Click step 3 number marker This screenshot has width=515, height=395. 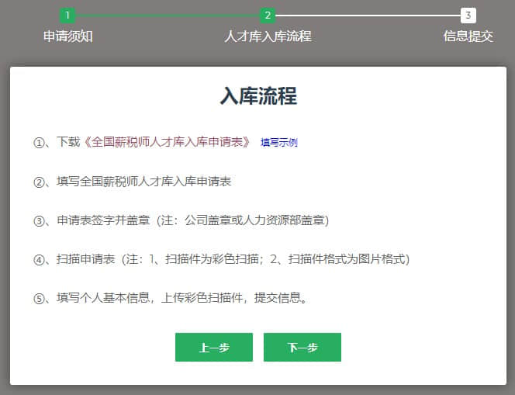tap(468, 16)
